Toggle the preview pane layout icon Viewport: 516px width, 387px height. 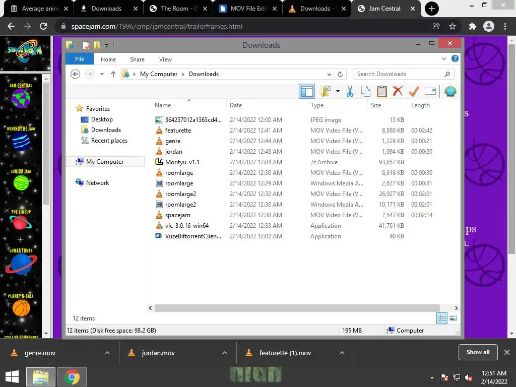click(307, 91)
